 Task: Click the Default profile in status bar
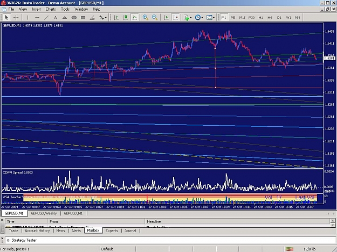click(107, 249)
